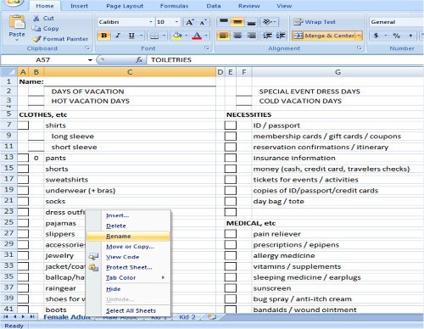Open the Calibri font name dropdown
The image size is (424, 329).
[151, 22]
